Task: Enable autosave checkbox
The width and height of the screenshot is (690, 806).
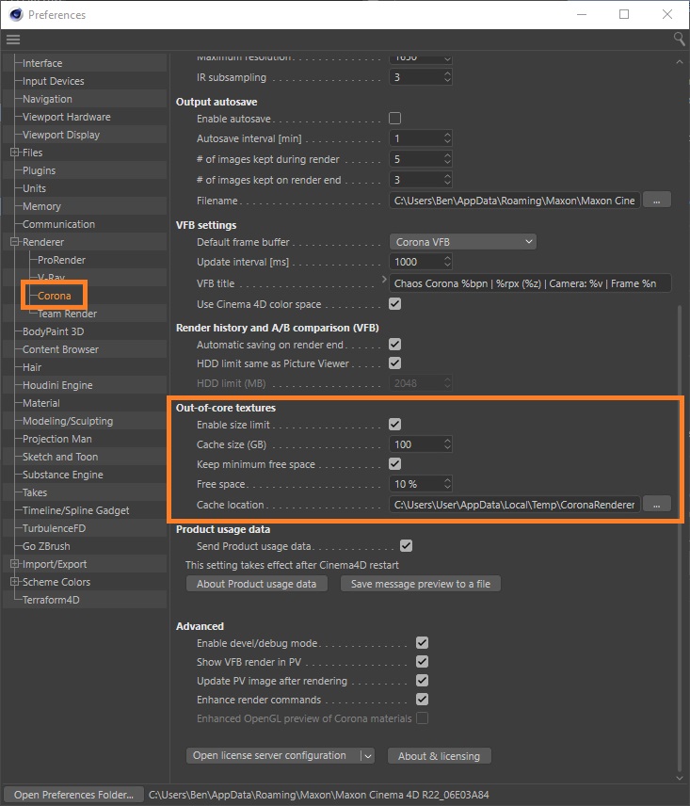Action: point(395,119)
